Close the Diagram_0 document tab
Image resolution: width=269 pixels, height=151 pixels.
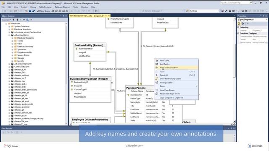point(109,16)
